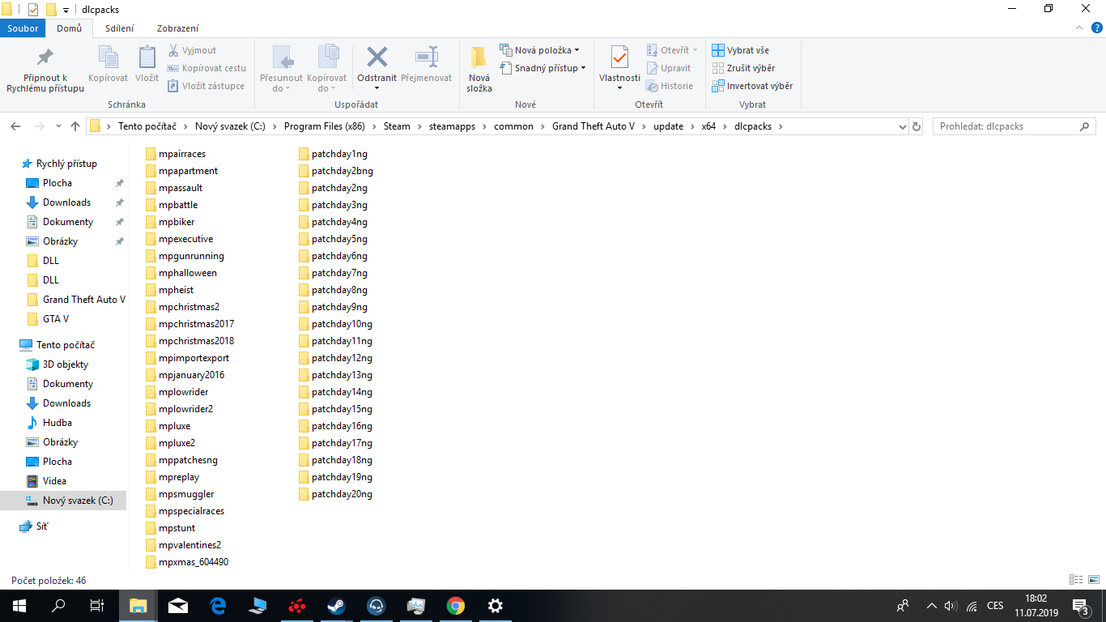This screenshot has width=1106, height=622.
Task: Select the patchday2bng folder
Action: 336,171
